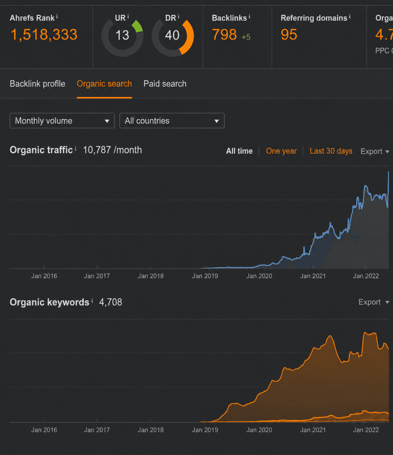Show the DR info icon tooltip
Viewport: 393px width, 455px height.
click(x=179, y=16)
